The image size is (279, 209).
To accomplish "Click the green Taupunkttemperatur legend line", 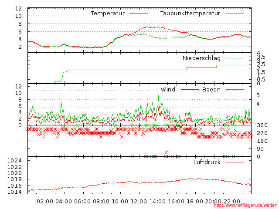I will pyautogui.click(x=235, y=13).
